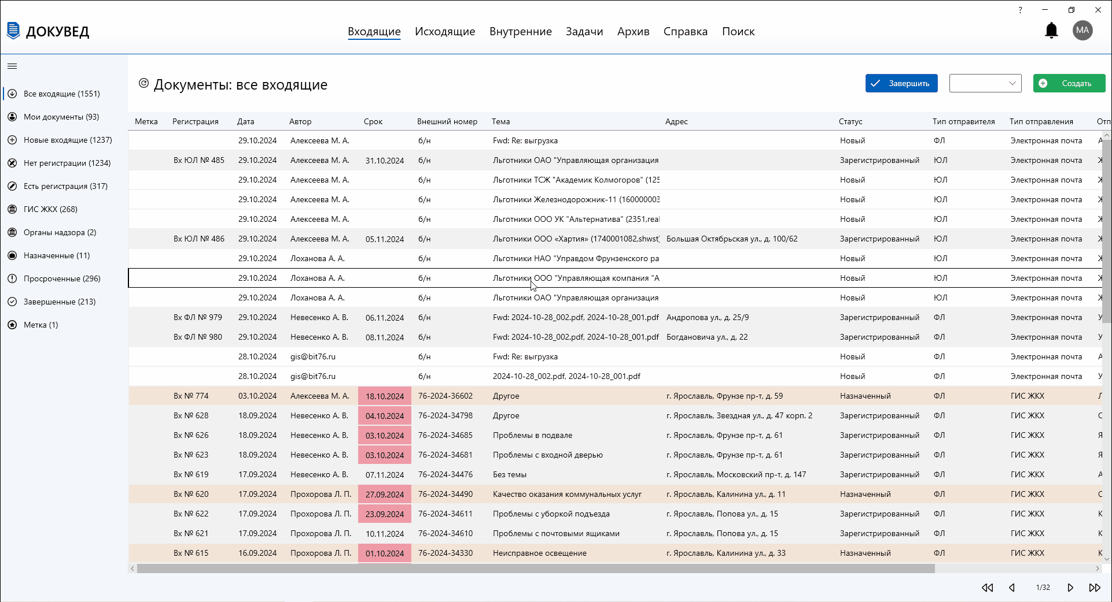This screenshot has width=1112, height=602.
Task: Open the Задачи tab
Action: pyautogui.click(x=584, y=31)
